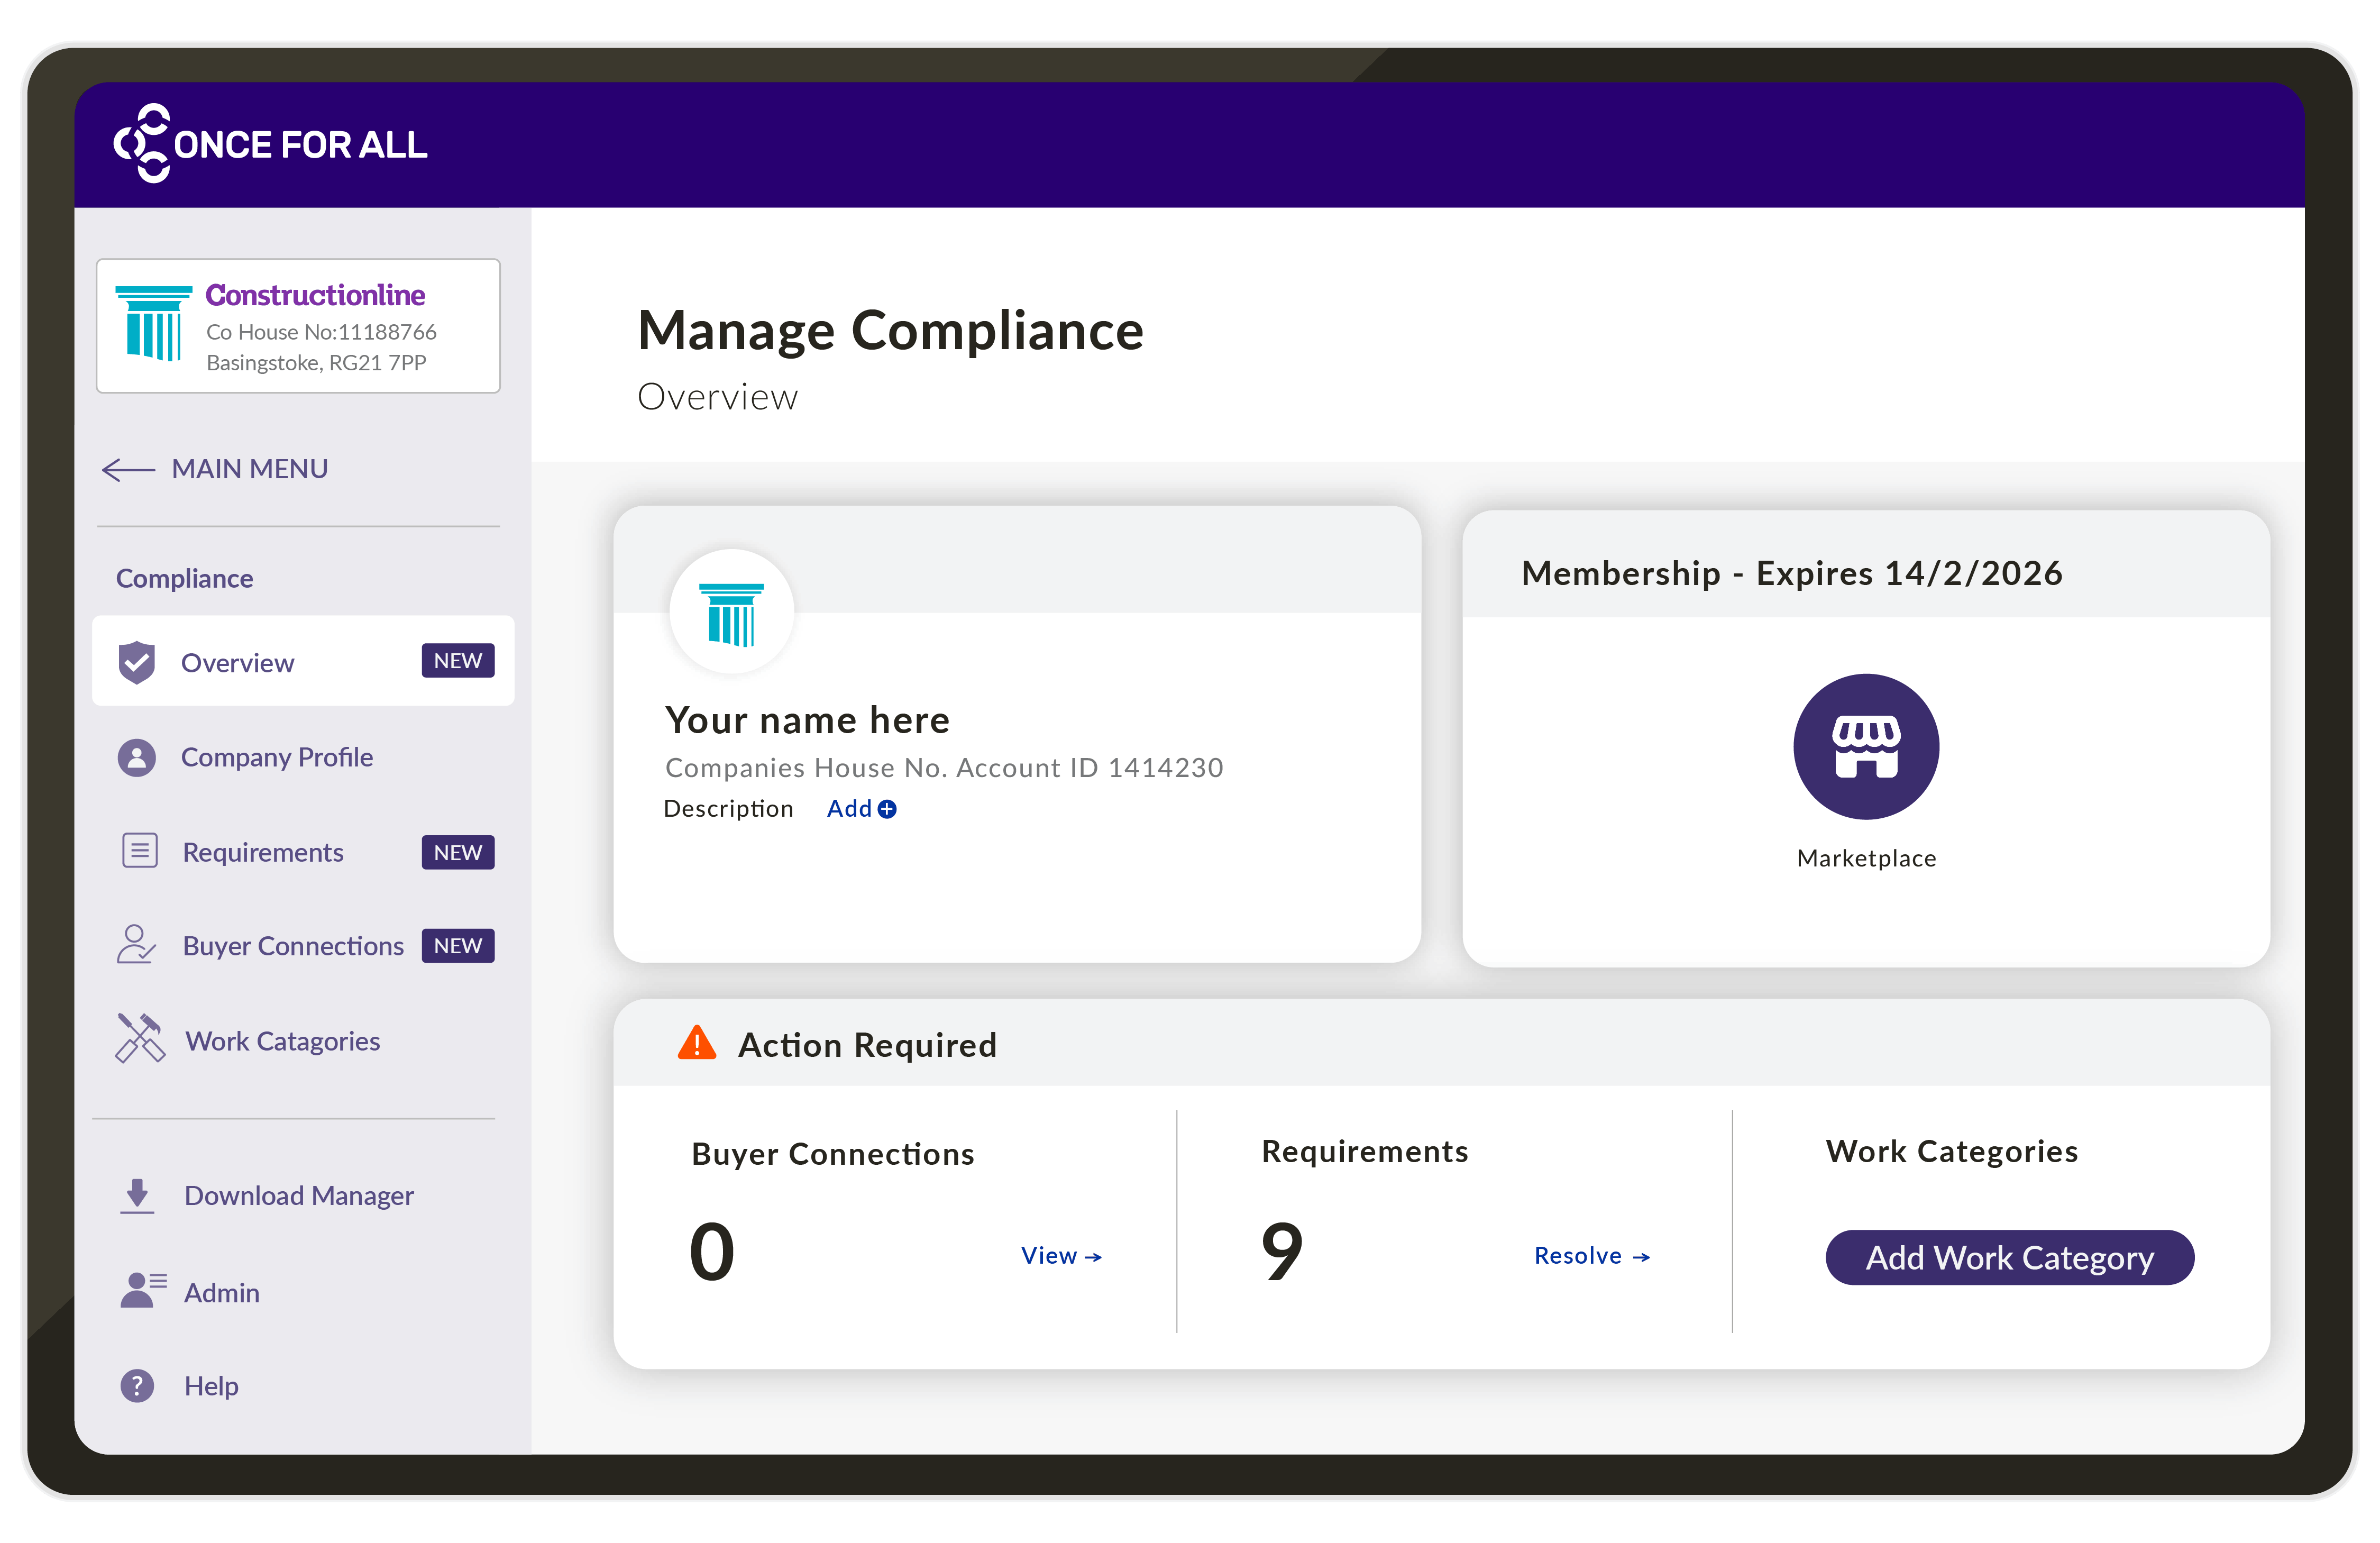Click the Buyer Connections user icon
Screen dimensions: 2380x1543
click(136, 944)
